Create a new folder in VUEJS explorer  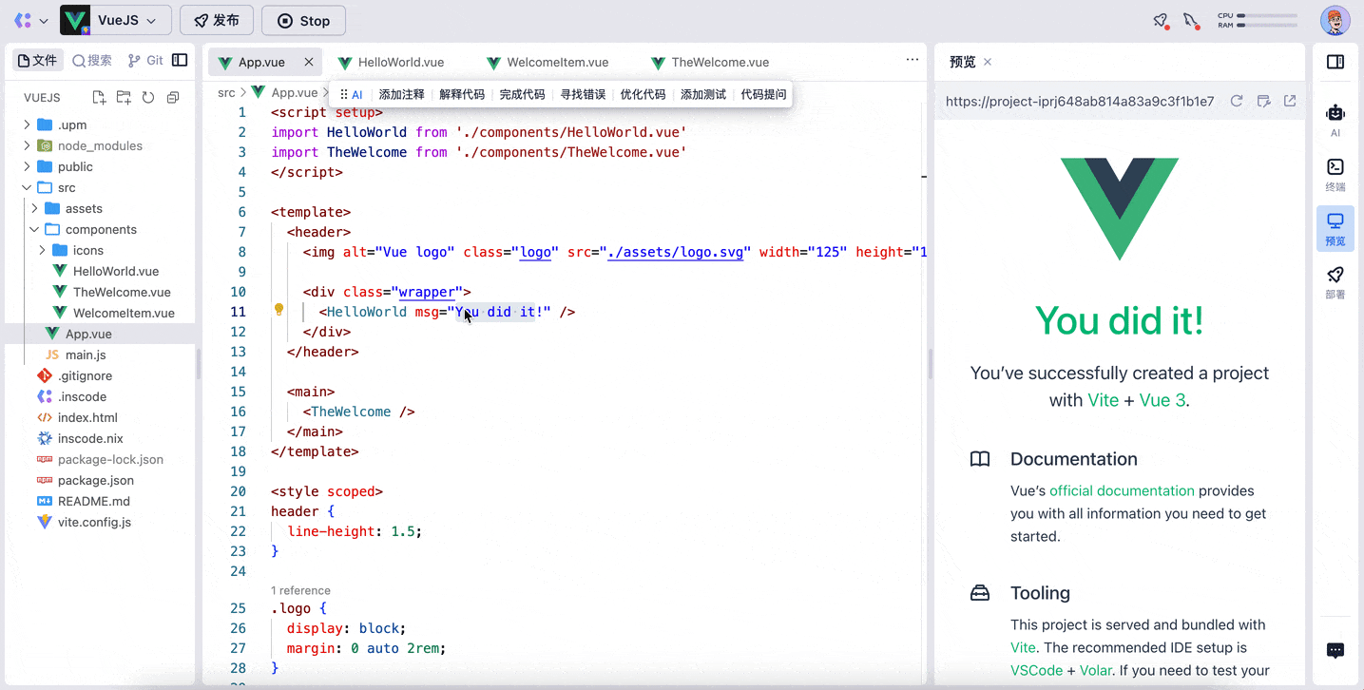(124, 97)
